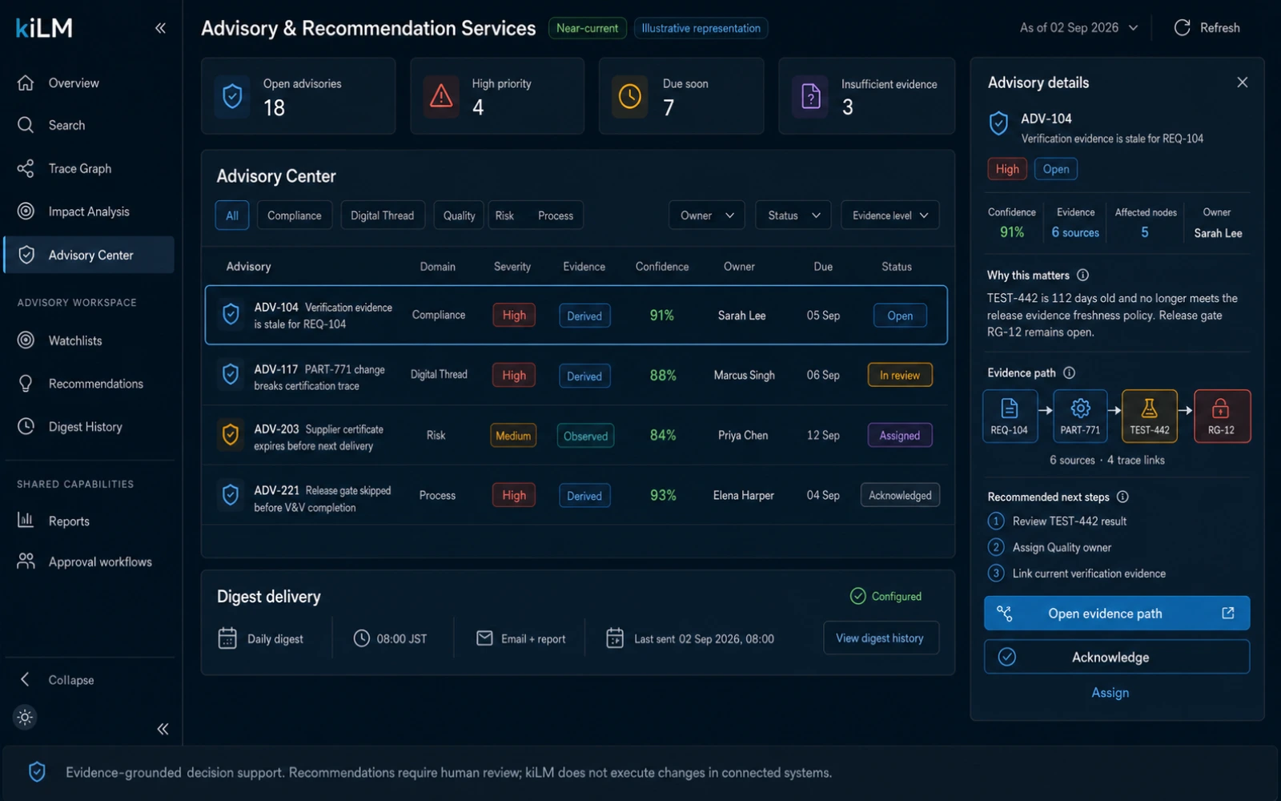Switch to the Digital Thread filter tab
Image resolution: width=1281 pixels, height=801 pixels.
click(382, 215)
